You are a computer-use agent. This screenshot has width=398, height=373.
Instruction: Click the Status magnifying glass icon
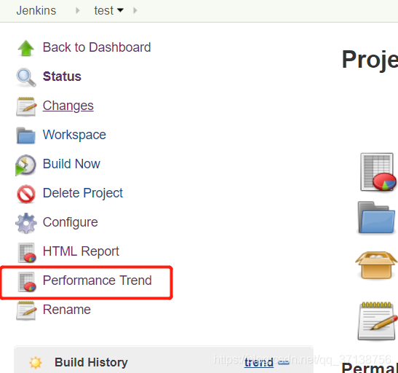coord(26,77)
